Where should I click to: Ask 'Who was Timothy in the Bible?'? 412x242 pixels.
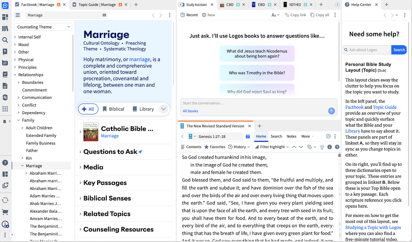257,73
